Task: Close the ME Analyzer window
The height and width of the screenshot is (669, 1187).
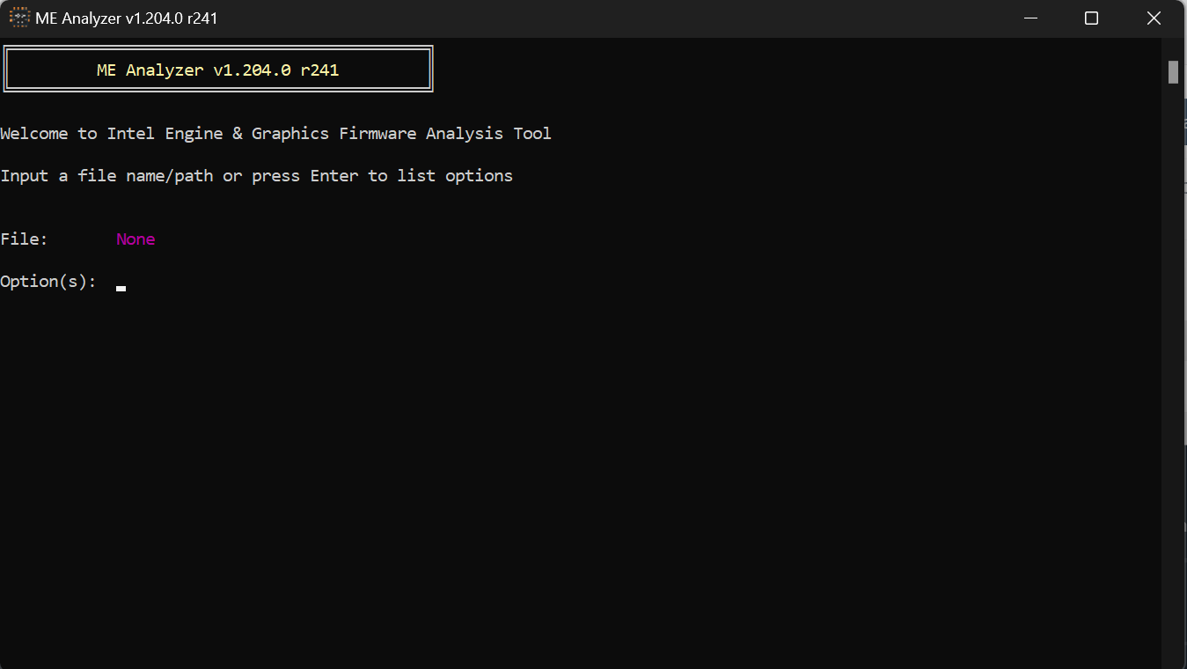Action: [1154, 18]
